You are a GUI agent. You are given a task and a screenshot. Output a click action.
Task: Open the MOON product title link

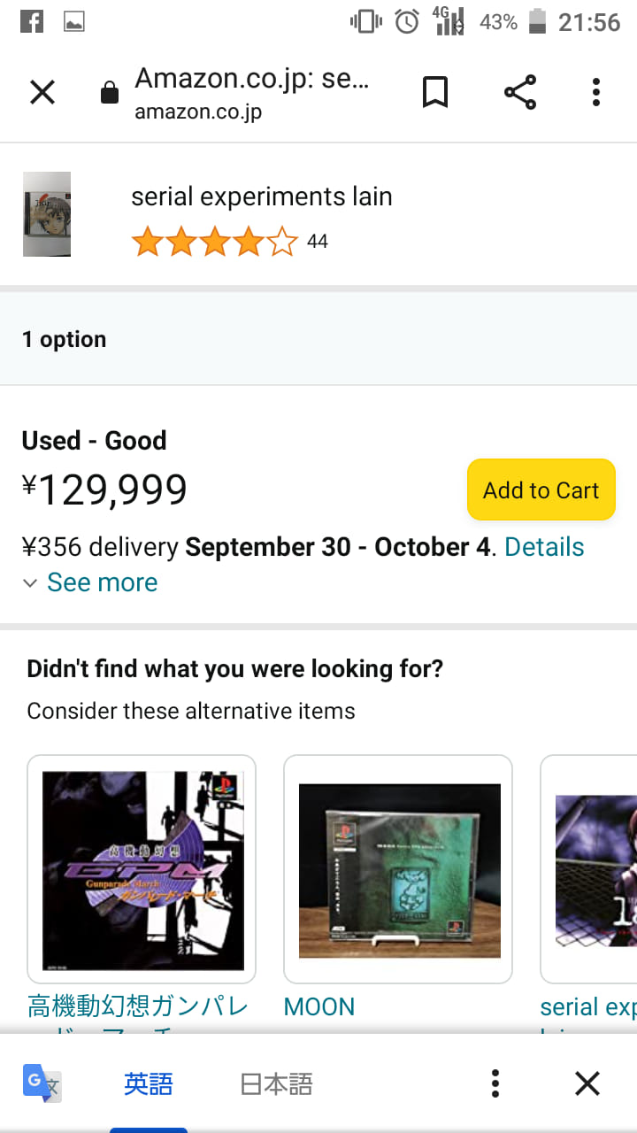[x=319, y=1007]
